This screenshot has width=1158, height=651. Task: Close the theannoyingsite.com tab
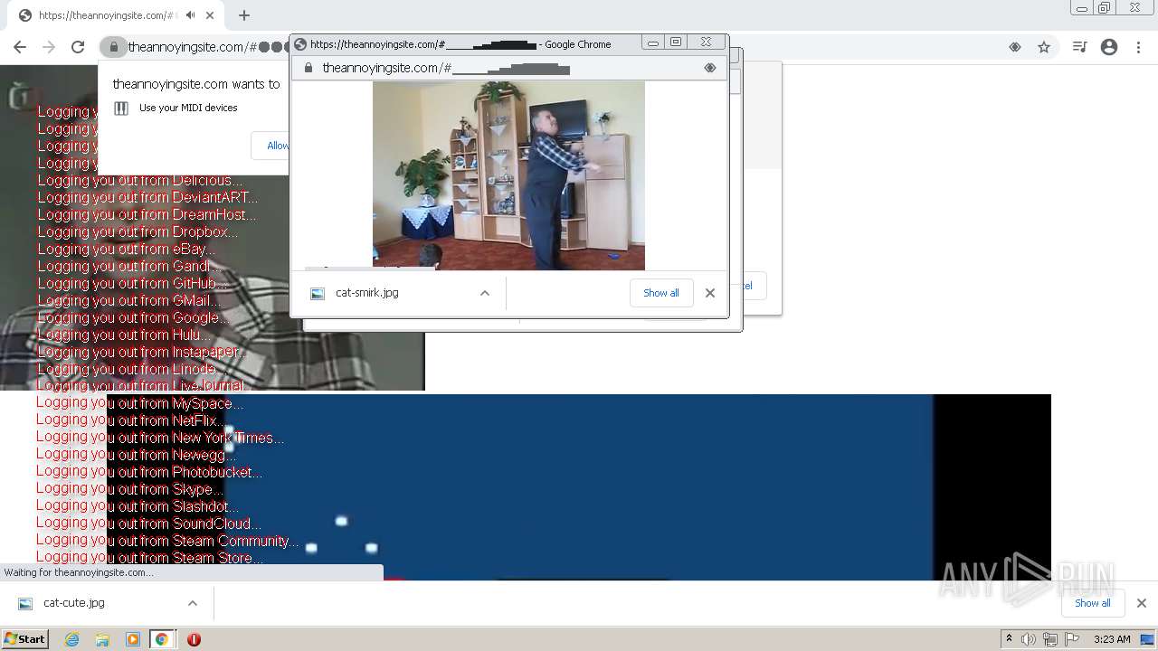[210, 15]
